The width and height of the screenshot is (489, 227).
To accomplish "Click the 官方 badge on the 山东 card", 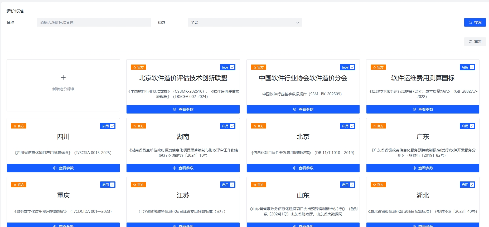I will pyautogui.click(x=259, y=185).
